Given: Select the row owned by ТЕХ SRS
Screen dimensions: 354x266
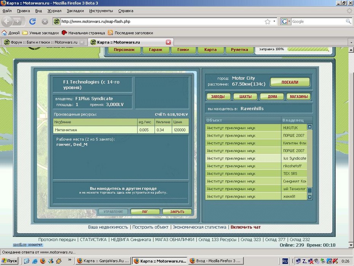Looking at the screenshot, I should [256, 173].
